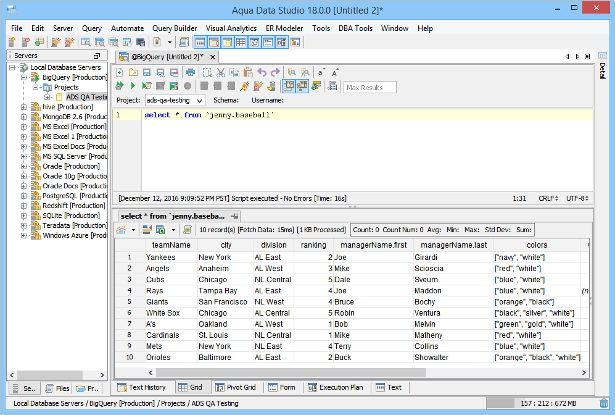Select the Form results tab
The height and width of the screenshot is (415, 615).
(282, 387)
